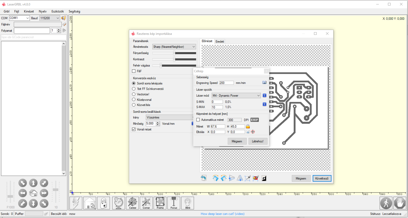
Task: Jog the laser right with the right arrow
Action: (x=44, y=193)
